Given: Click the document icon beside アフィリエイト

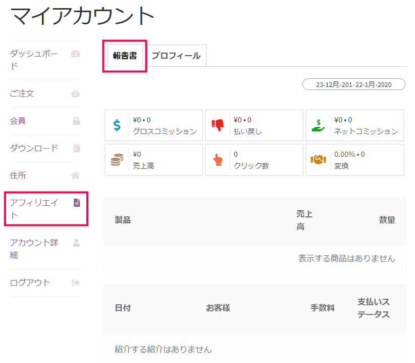Looking at the screenshot, I should click(x=77, y=203).
